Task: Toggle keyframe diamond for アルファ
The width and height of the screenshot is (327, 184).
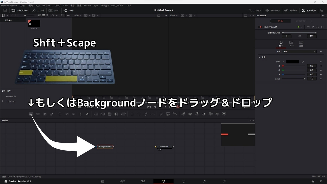Action: point(321,79)
